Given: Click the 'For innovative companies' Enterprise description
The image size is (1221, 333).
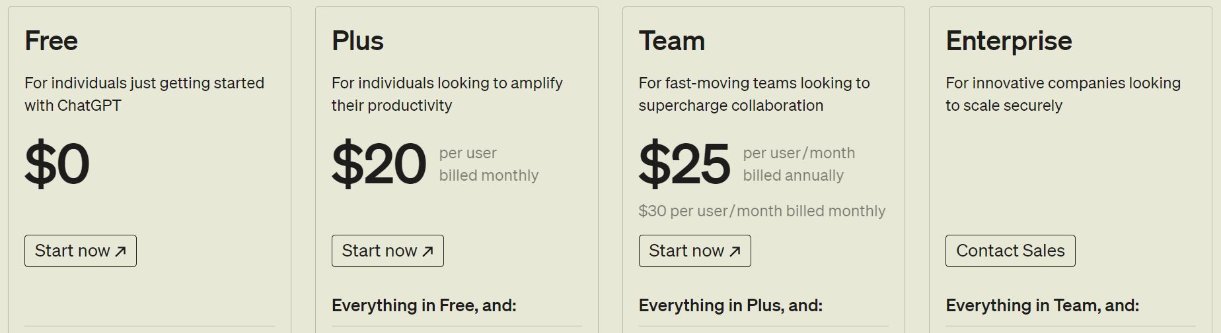Looking at the screenshot, I should tap(1063, 94).
